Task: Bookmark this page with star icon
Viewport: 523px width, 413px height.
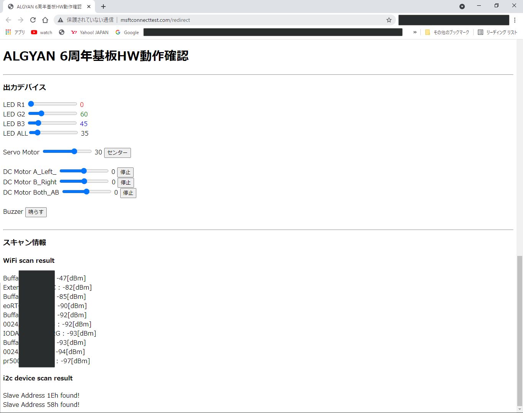Action: (389, 20)
